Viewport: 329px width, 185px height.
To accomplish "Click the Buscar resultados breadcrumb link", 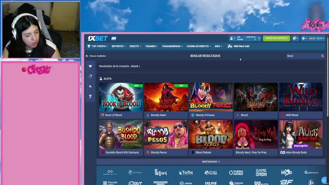I will point(98,56).
